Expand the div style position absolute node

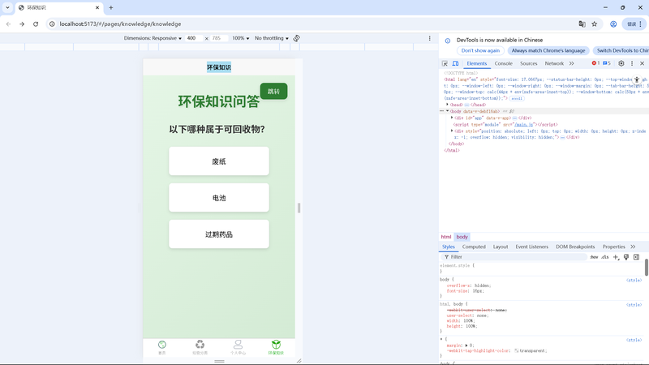(452, 131)
